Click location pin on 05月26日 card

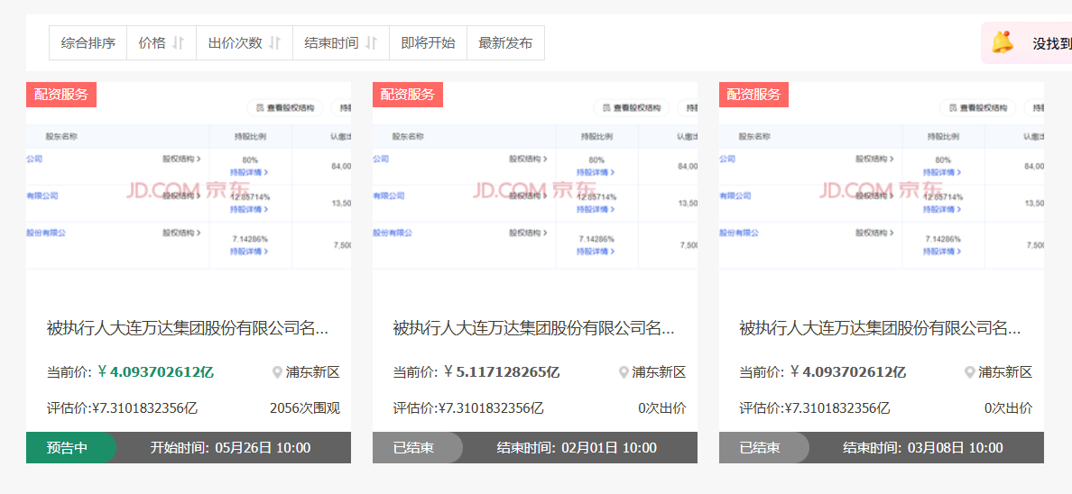[x=278, y=372]
